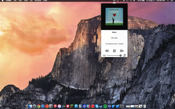Launch Skype from the Dock
Screen dimensions: 175x109
coord(97,106)
